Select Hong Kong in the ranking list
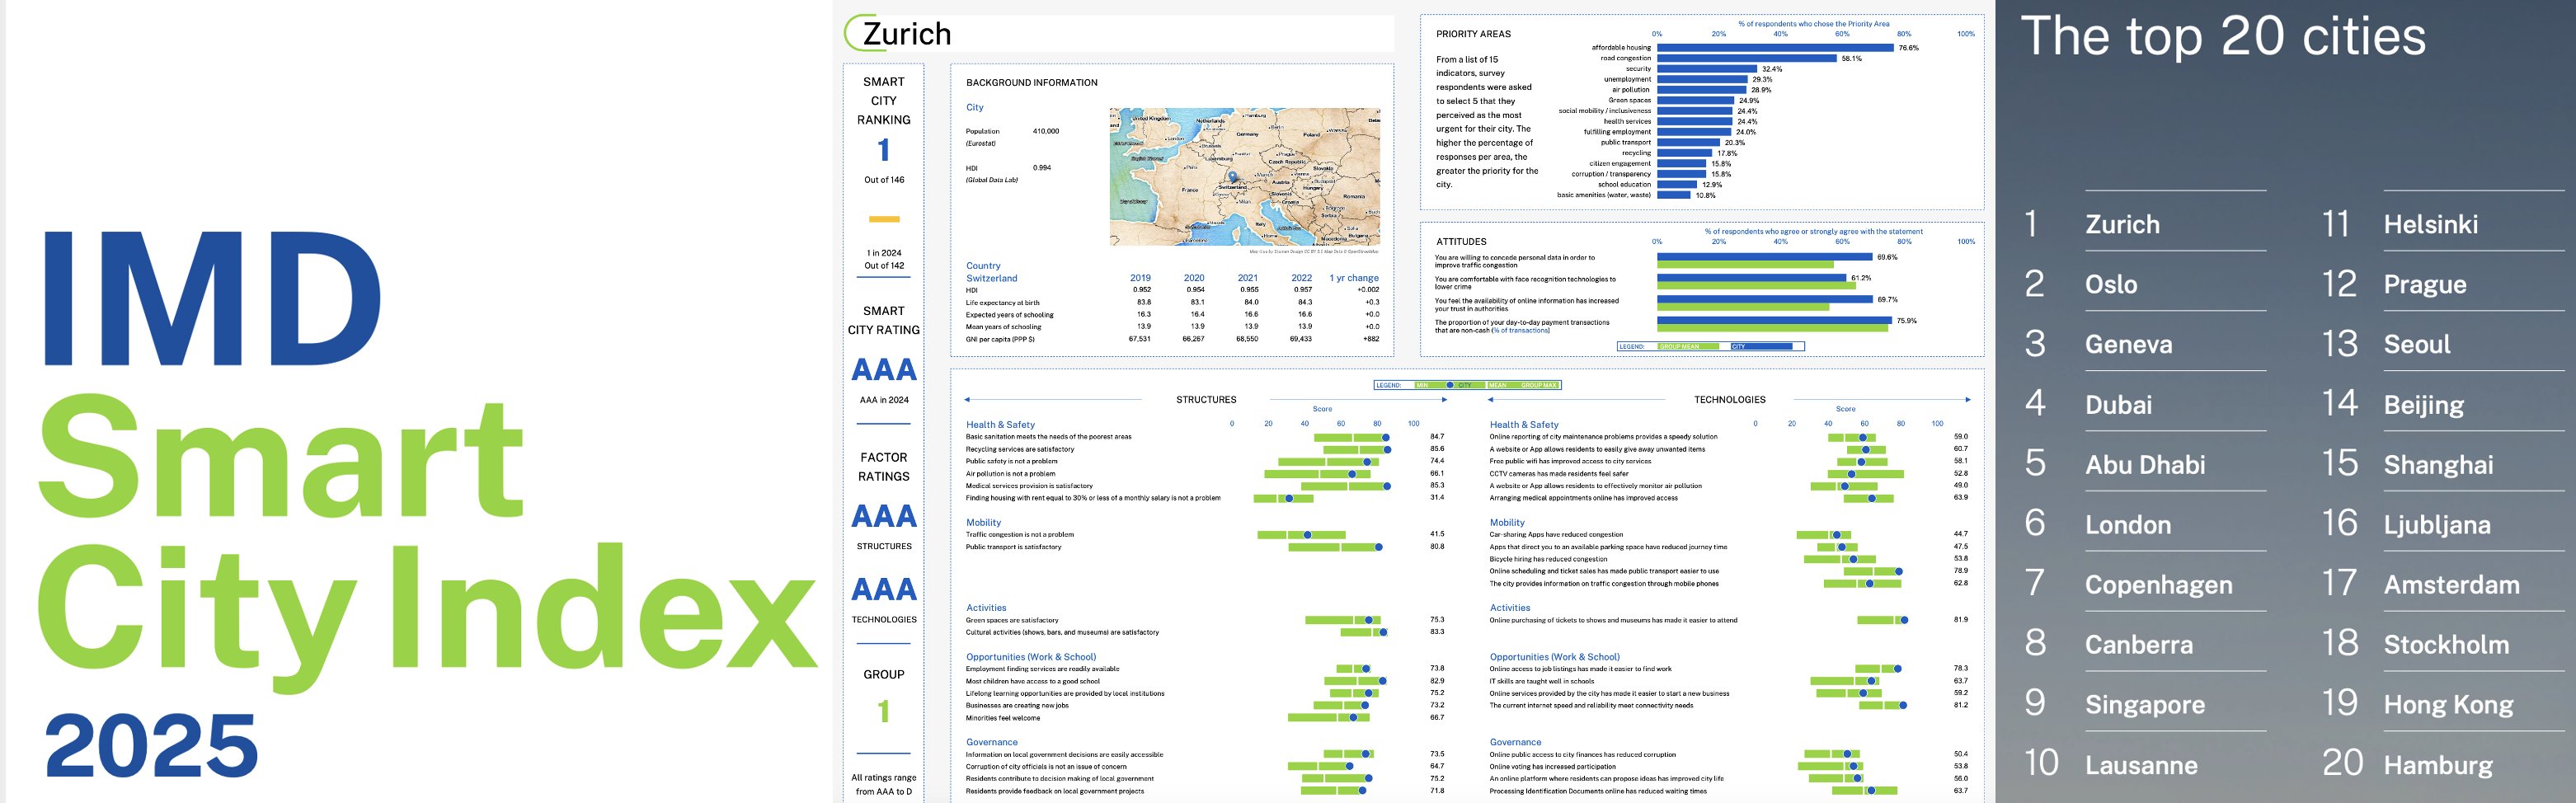 tap(2448, 705)
